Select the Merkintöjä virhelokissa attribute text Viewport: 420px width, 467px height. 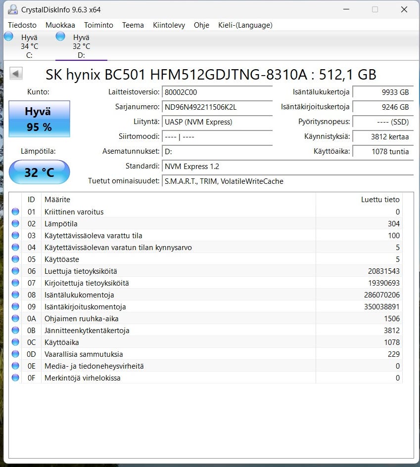coord(83,378)
